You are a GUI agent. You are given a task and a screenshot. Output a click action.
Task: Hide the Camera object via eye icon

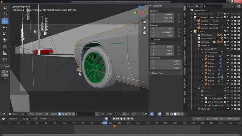(232, 21)
